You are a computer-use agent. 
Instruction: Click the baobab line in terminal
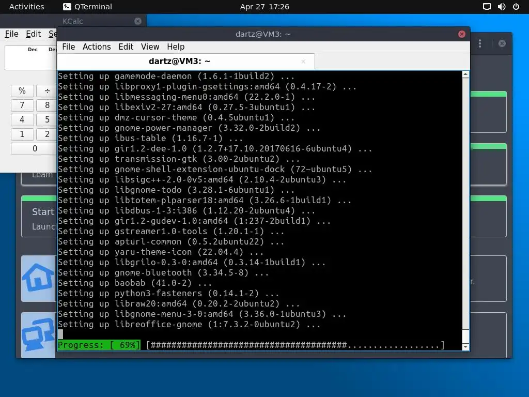[x=135, y=283]
